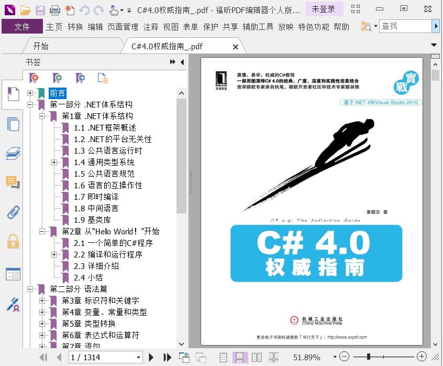The image size is (443, 366).
Task: Open the 页面管理 ribbon tab
Action: click(123, 27)
